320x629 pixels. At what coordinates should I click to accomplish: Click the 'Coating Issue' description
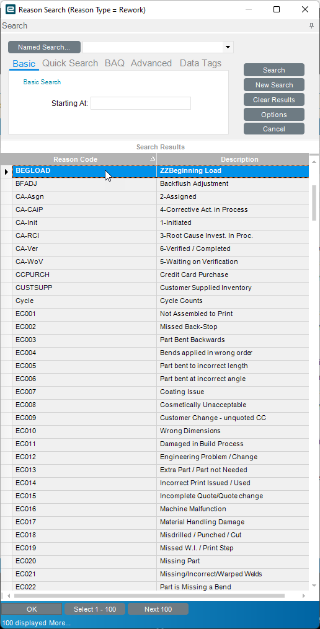(x=182, y=392)
